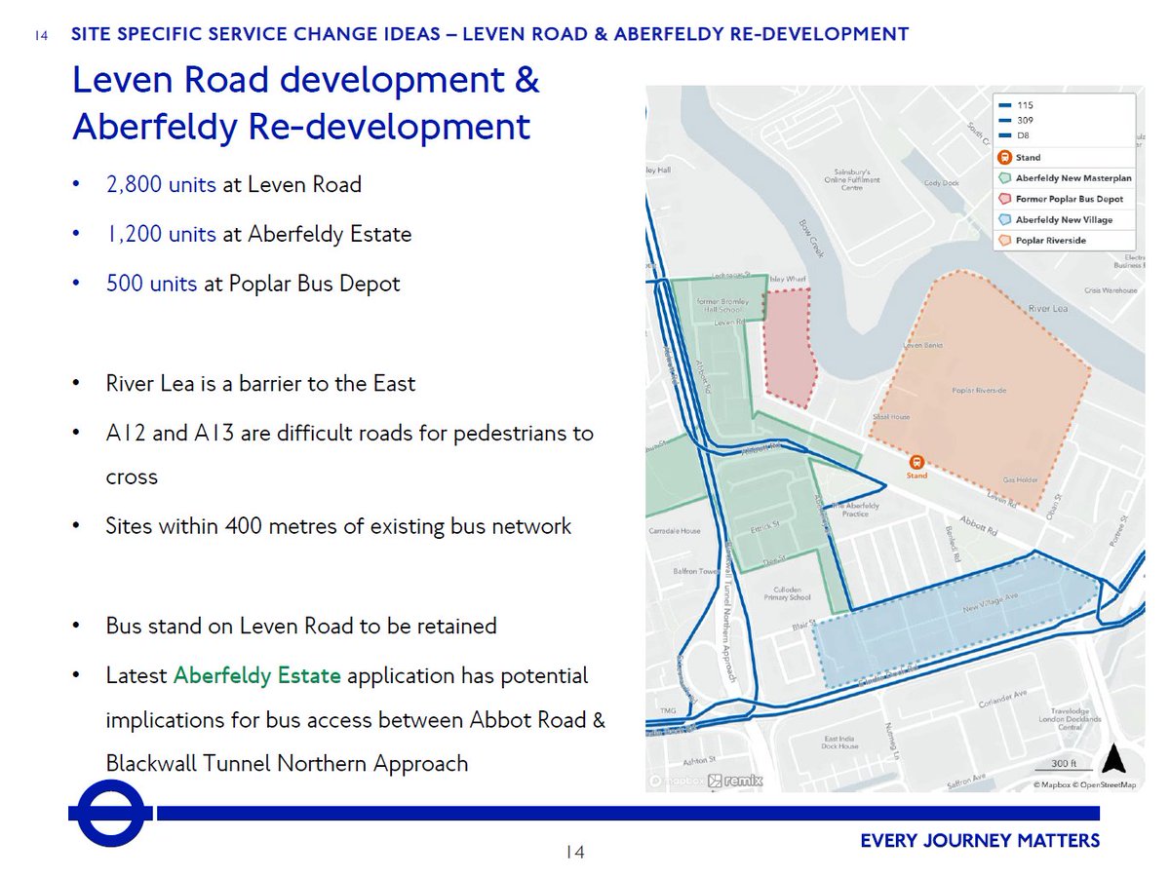Select route D8 in the legend

click(1016, 135)
